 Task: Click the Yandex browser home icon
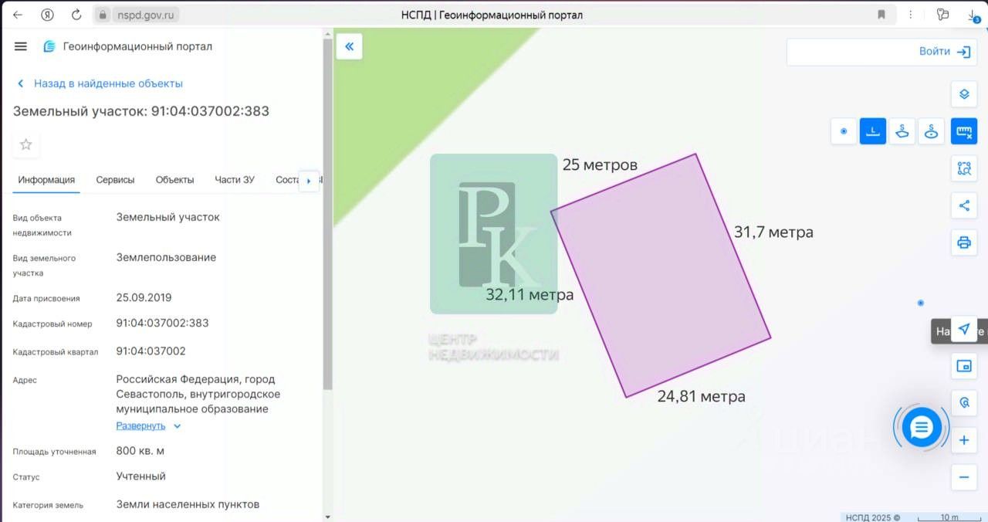pos(47,15)
